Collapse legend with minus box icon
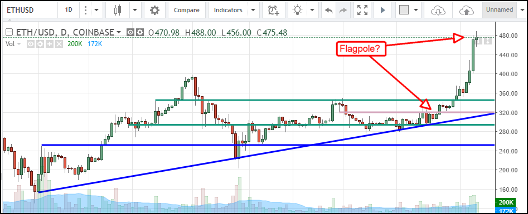Viewport: 528px width, 214px height. 9,33
